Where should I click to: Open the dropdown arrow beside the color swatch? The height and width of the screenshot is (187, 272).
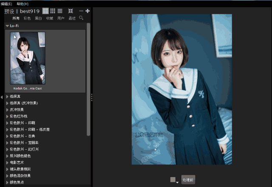[177, 182]
